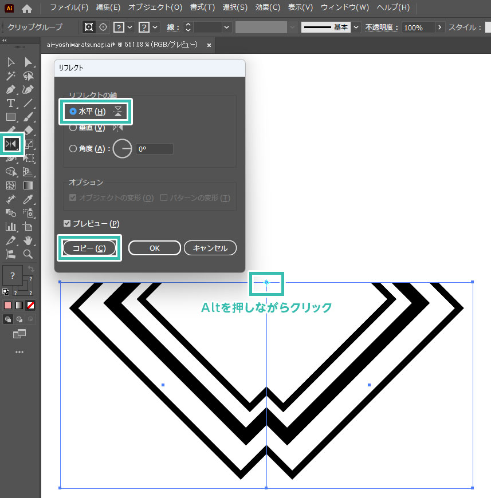
Task: Expand the 不透明度 opacity arrow
Action: point(439,27)
